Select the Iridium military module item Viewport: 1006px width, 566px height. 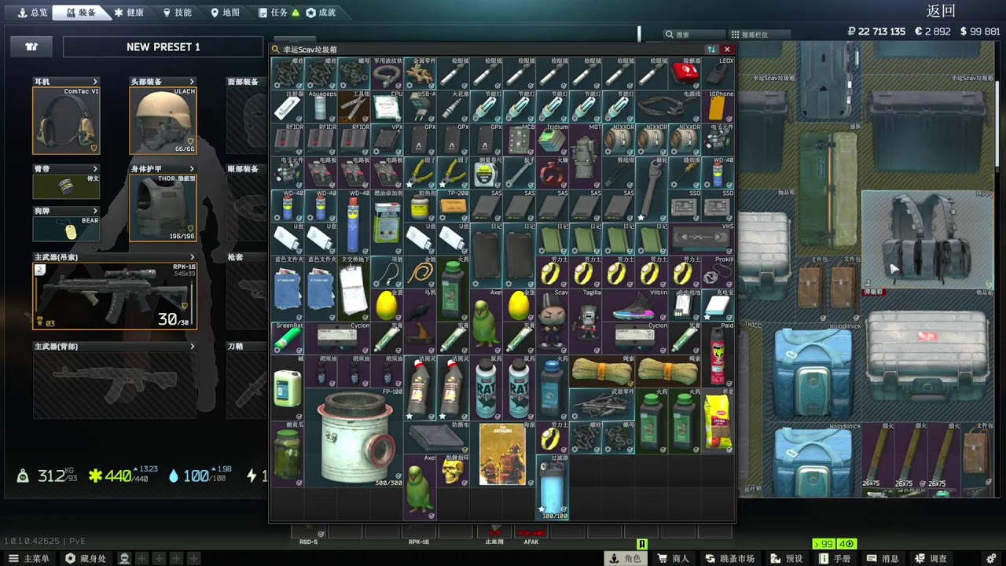coord(553,139)
